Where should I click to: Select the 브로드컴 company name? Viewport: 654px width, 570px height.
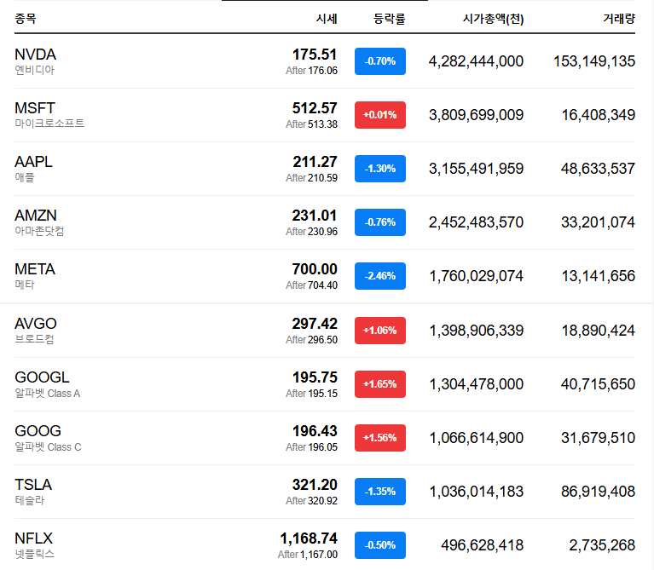pos(35,340)
